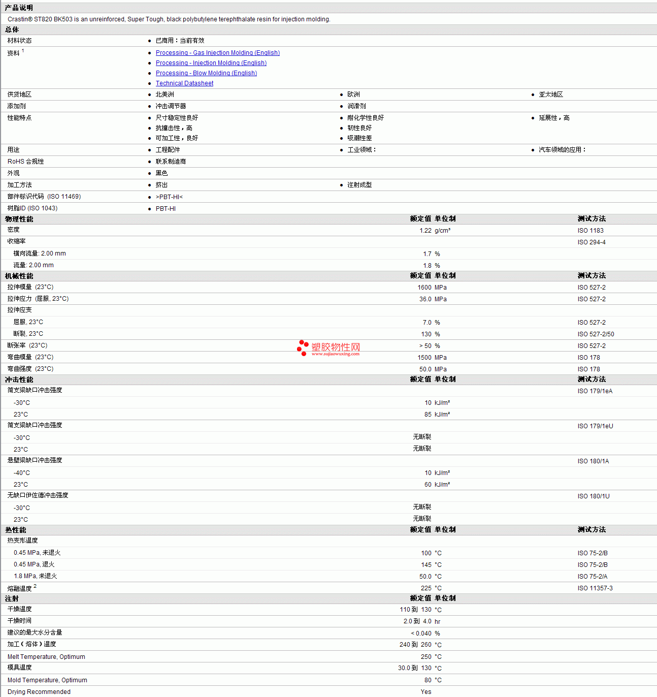Select the 汽车领域的应用 use entry
Screen dimensions: 657x697
pyautogui.click(x=563, y=150)
